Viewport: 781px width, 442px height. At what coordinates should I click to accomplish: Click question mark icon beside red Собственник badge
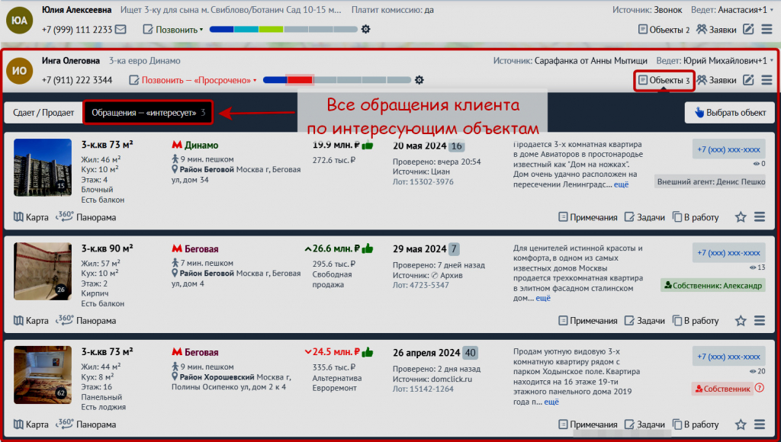pos(759,388)
